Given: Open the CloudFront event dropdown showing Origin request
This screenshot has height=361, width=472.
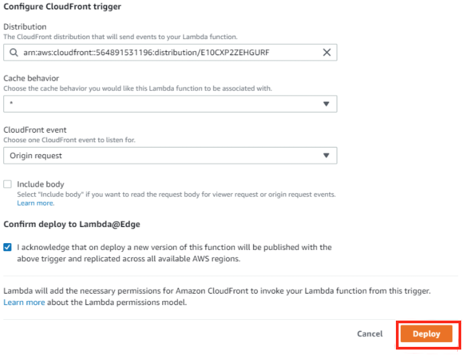Looking at the screenshot, I should click(170, 156).
